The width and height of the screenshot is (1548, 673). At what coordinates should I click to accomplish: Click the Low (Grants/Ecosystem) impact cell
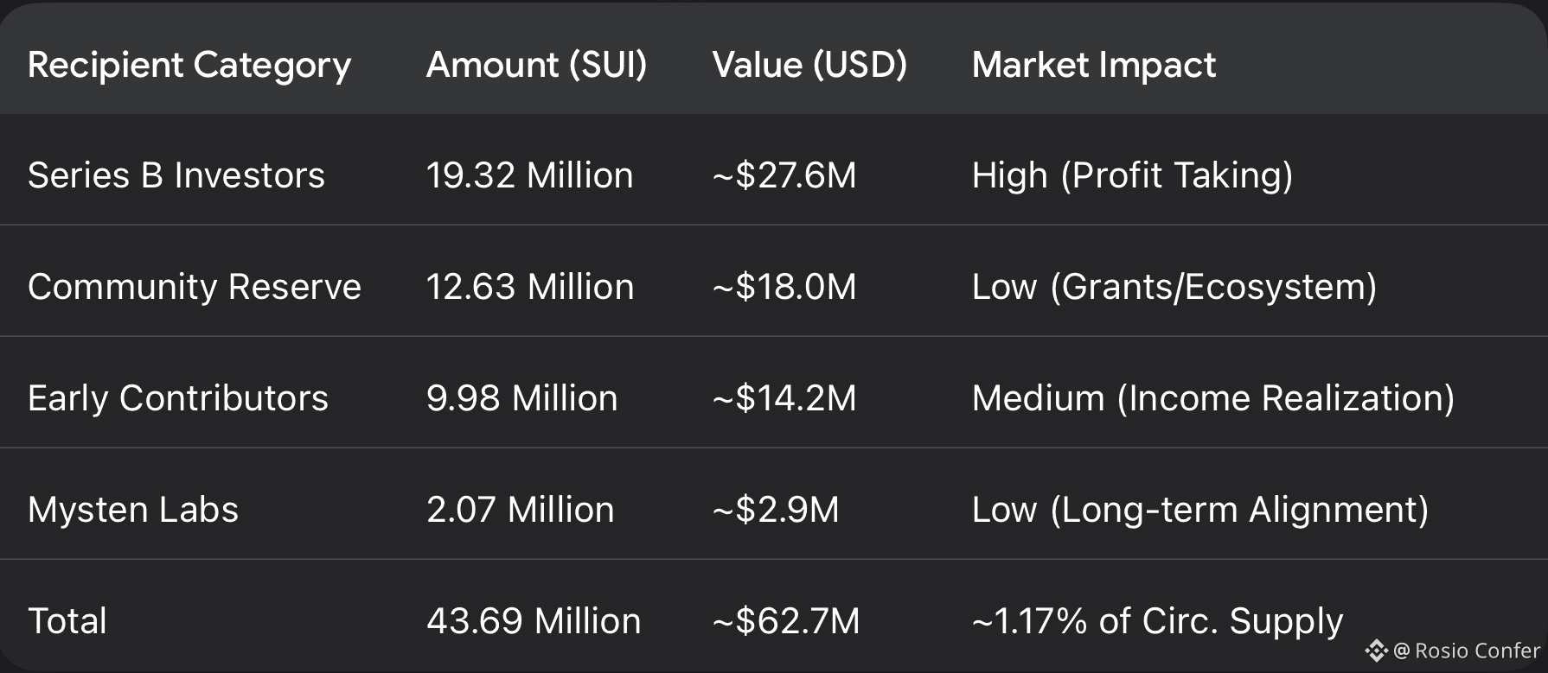(1174, 287)
